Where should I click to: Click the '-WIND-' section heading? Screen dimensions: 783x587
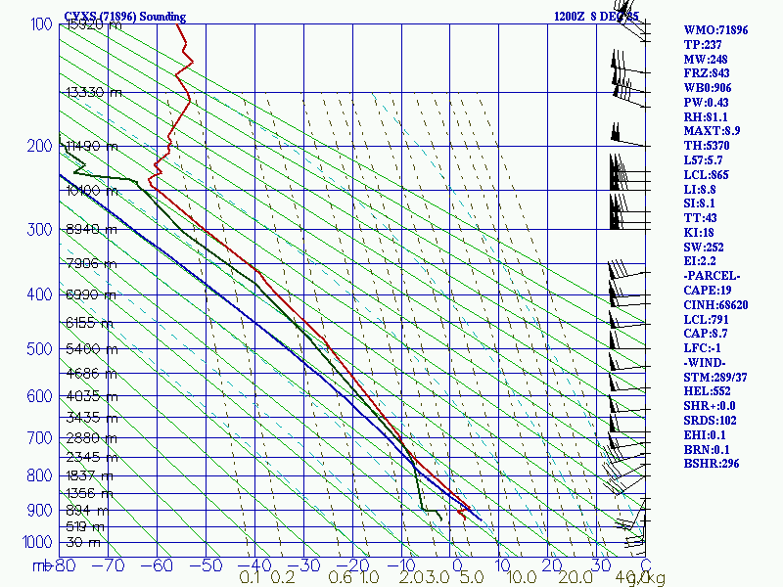(x=705, y=362)
